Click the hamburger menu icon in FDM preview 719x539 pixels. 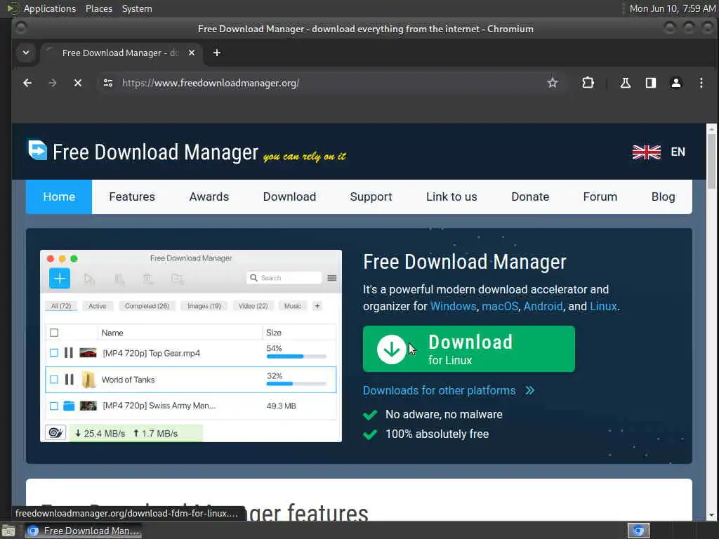[x=332, y=278]
